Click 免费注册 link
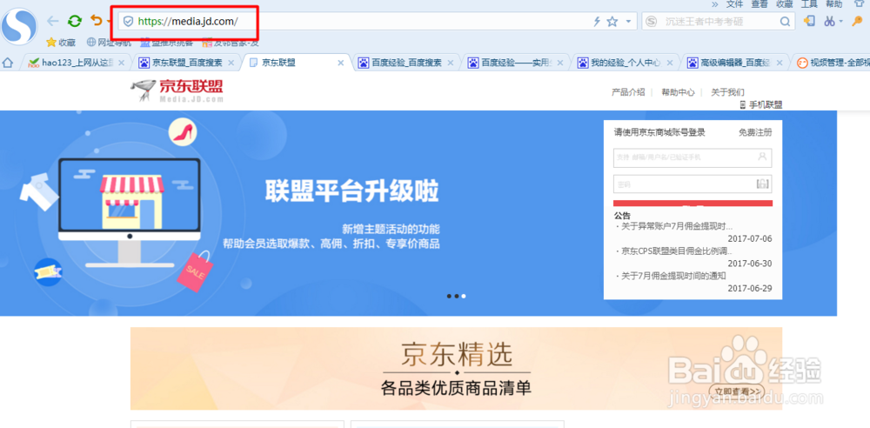Image resolution: width=870 pixels, height=428 pixels. click(755, 132)
